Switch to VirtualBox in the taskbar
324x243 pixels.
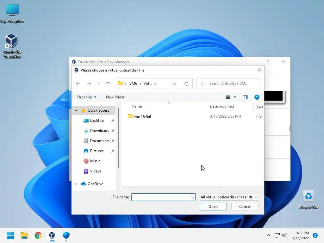(52, 235)
